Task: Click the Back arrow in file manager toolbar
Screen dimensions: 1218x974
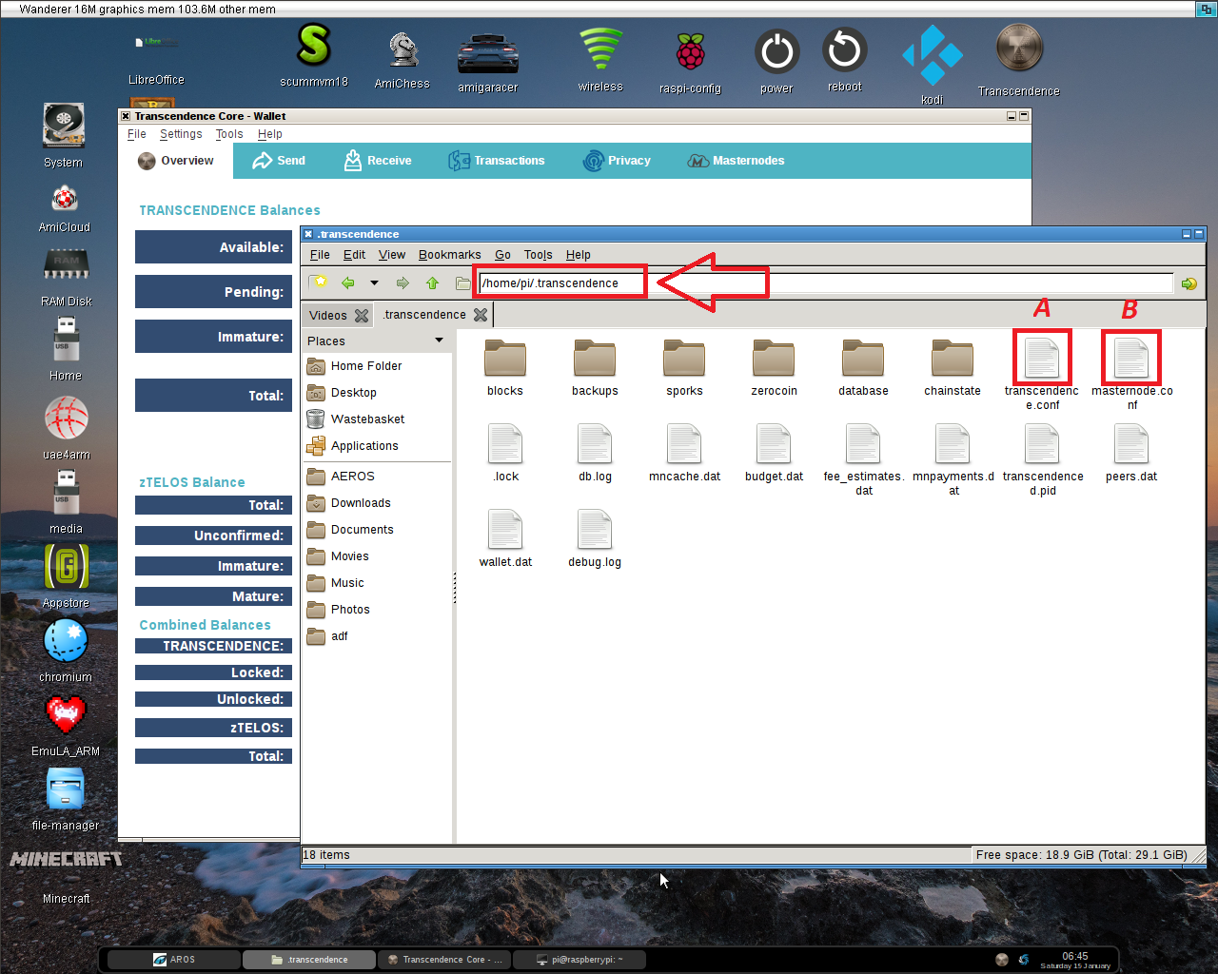Action: pyautogui.click(x=348, y=282)
